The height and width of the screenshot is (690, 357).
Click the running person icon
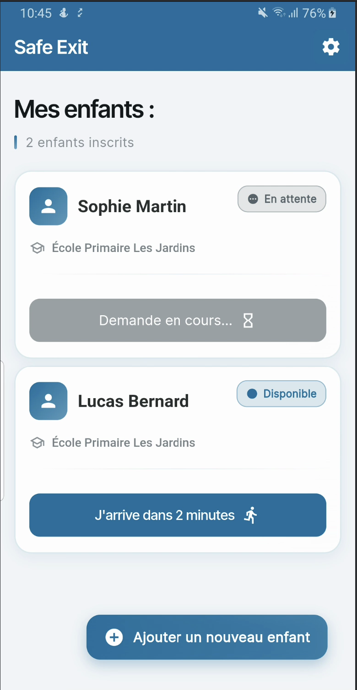[250, 515]
